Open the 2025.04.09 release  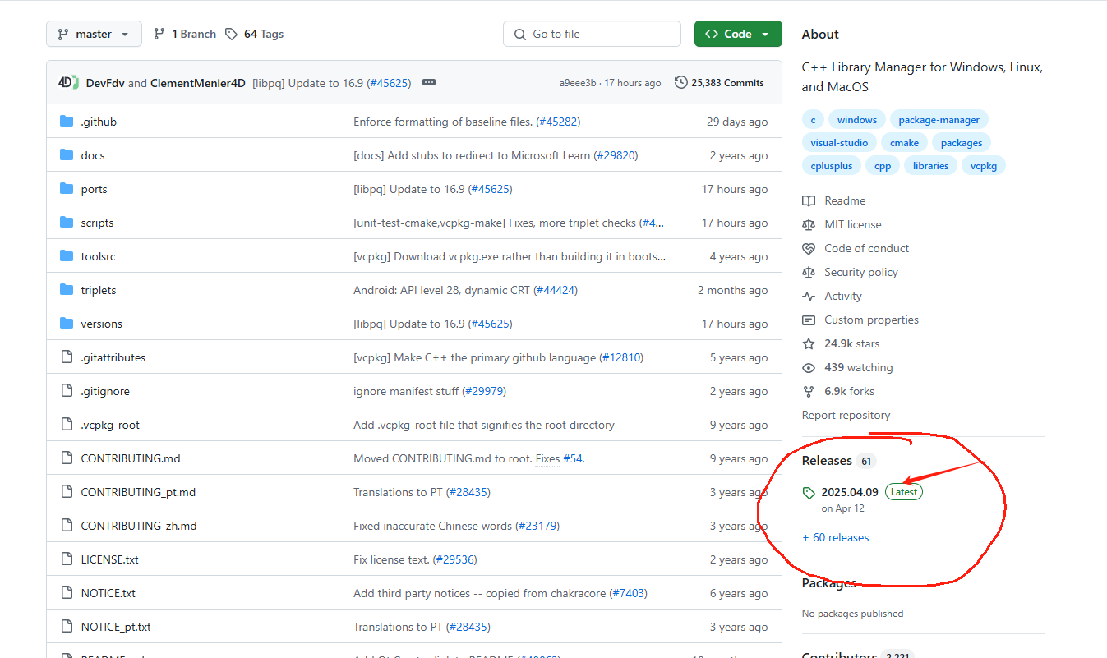click(850, 492)
